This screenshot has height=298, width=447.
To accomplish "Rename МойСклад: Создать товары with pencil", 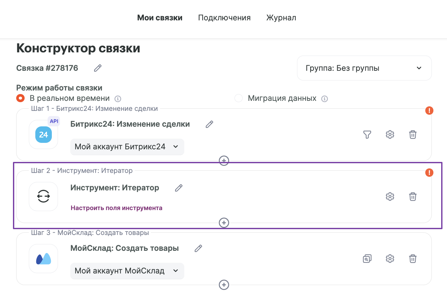I will (198, 248).
